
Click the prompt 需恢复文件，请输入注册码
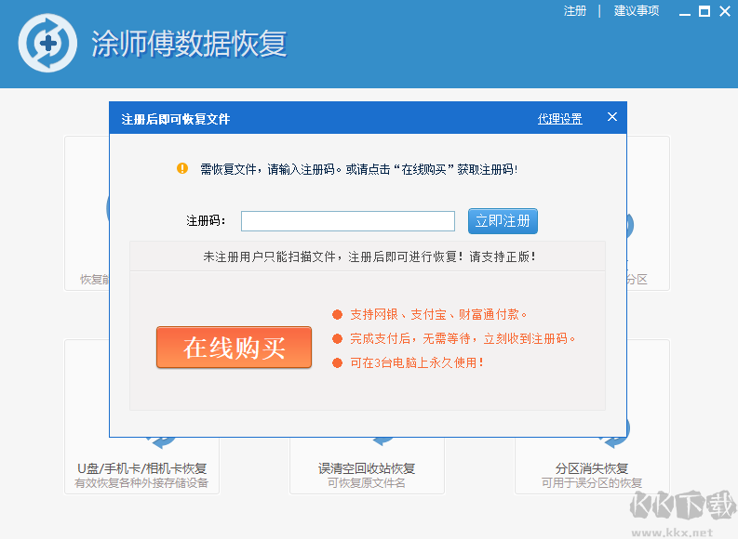(x=358, y=169)
